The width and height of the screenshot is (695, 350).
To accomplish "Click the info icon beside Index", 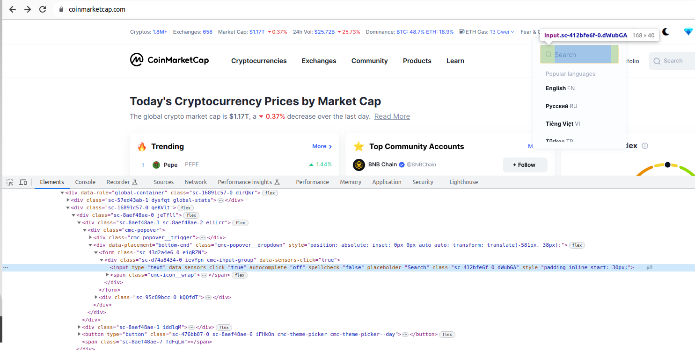I will click(x=645, y=146).
